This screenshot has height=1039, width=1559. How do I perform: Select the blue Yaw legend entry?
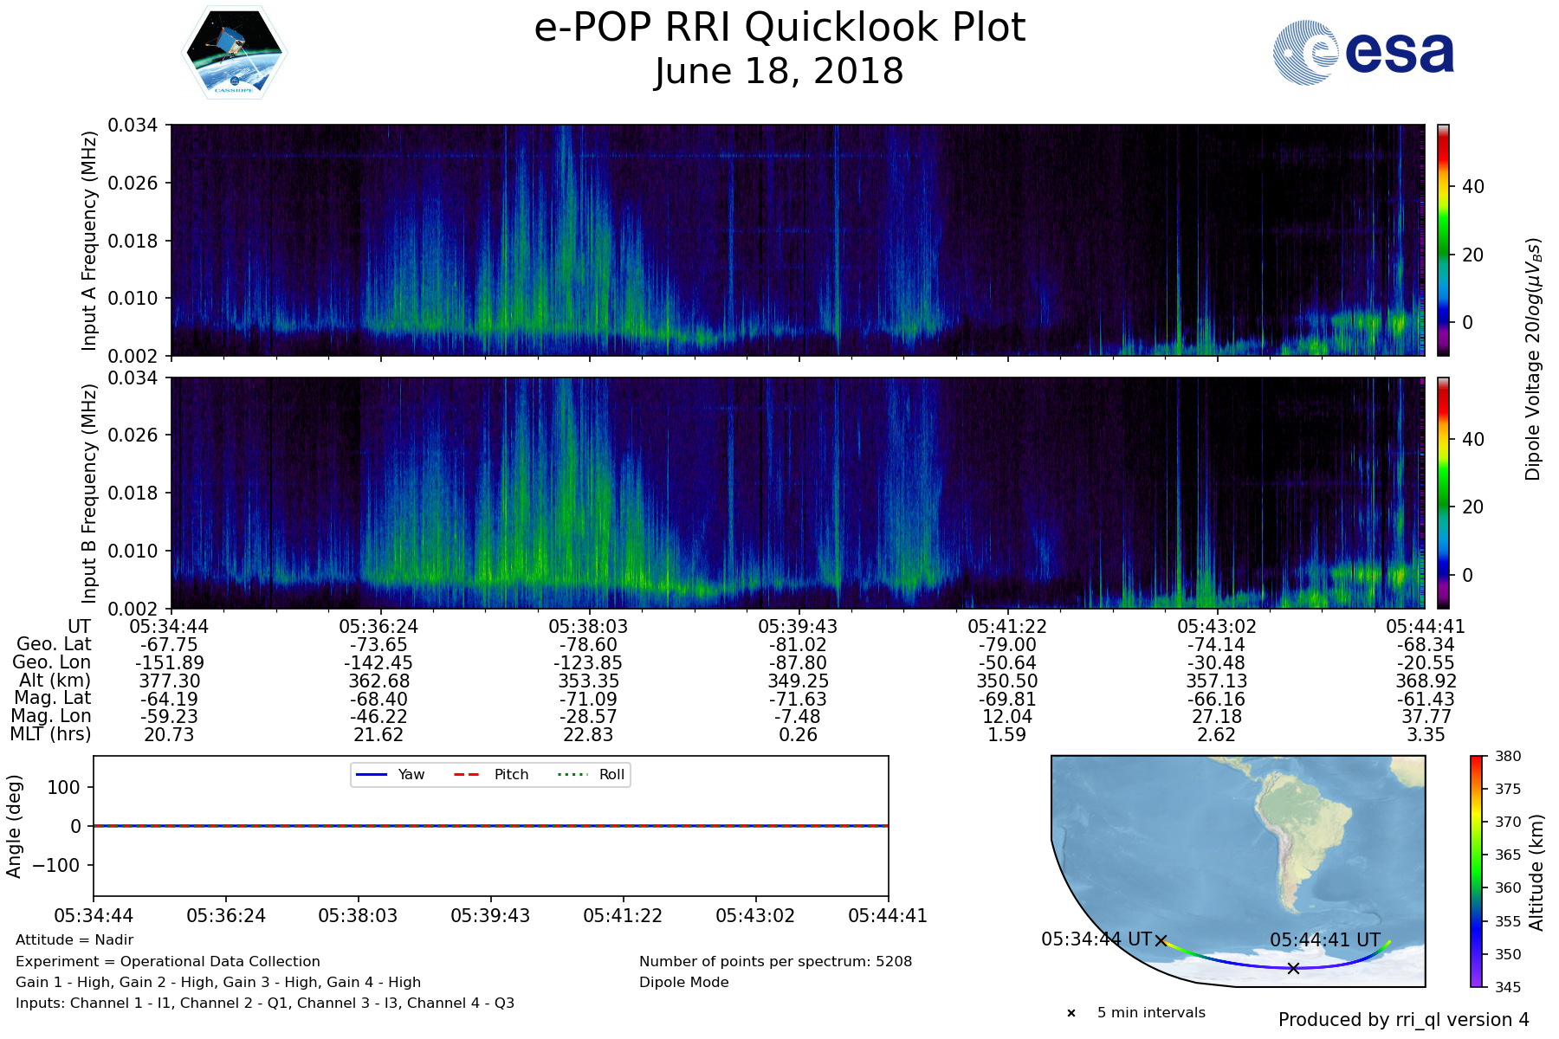[390, 775]
